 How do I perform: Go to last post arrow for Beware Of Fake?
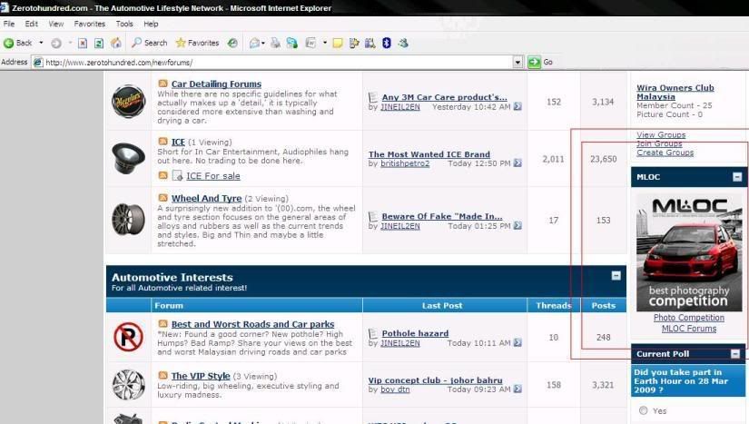(x=517, y=225)
